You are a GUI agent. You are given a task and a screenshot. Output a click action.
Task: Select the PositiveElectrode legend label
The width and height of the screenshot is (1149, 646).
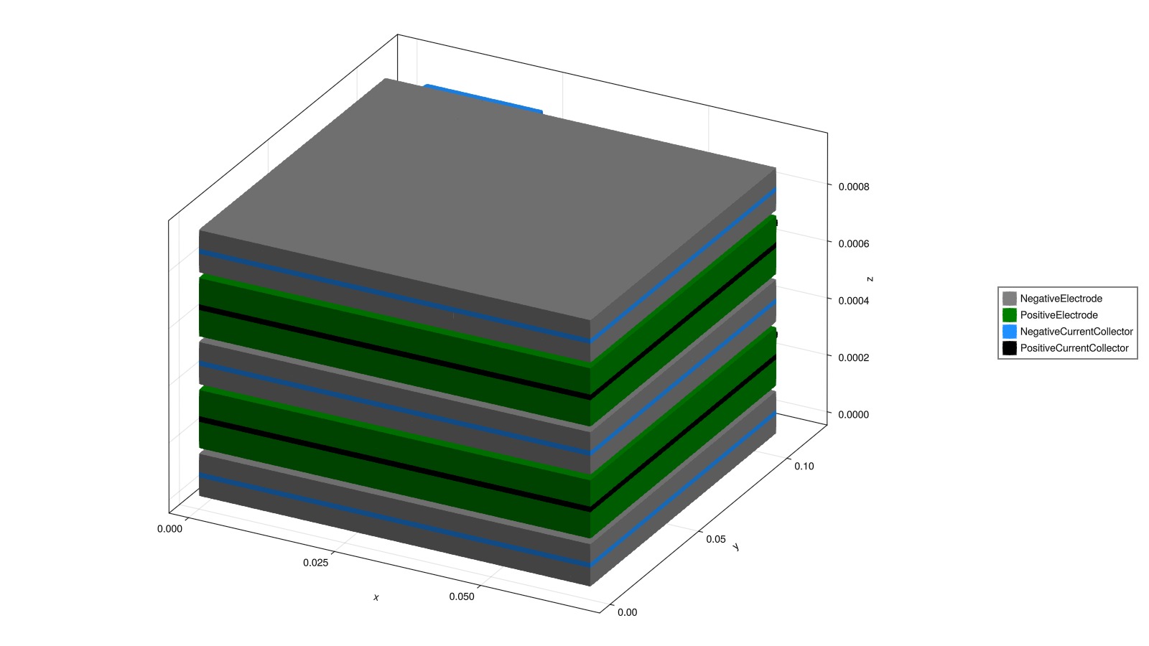click(x=1059, y=315)
